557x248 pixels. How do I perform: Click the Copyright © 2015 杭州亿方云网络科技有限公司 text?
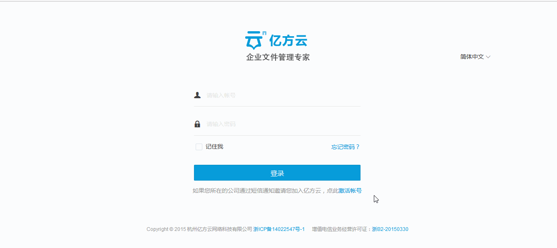click(x=199, y=229)
